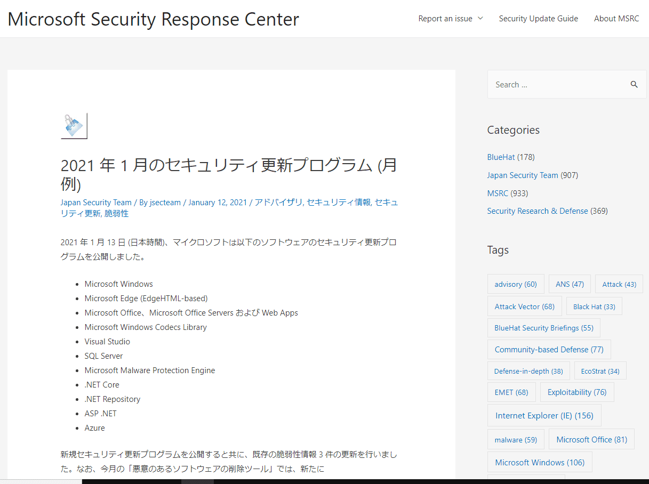Click the search magnifier icon
Screen dimensions: 649x484
[634, 85]
